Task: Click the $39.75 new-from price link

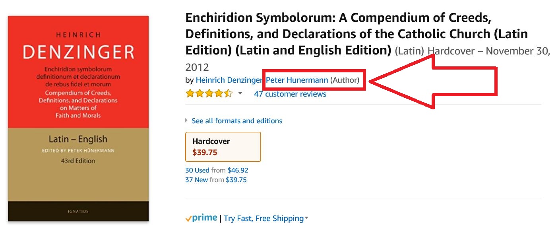Action: [236, 180]
